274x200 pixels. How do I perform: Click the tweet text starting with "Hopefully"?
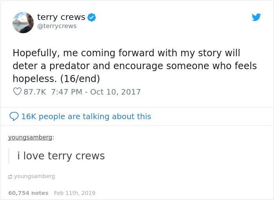tap(126, 53)
